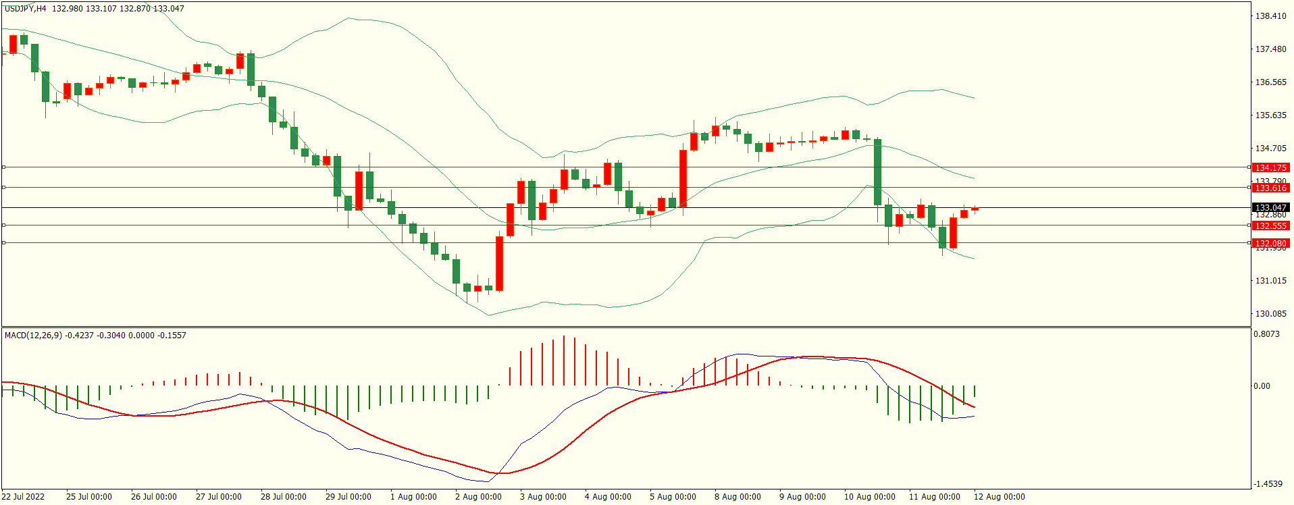The height and width of the screenshot is (505, 1294).
Task: Click the 10 Aug 00:00 time axis label
Action: coord(870,497)
